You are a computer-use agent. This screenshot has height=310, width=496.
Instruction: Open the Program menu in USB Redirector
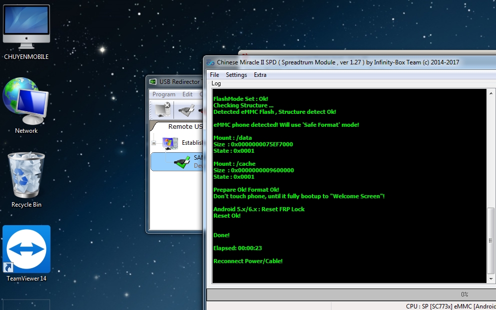[164, 94]
